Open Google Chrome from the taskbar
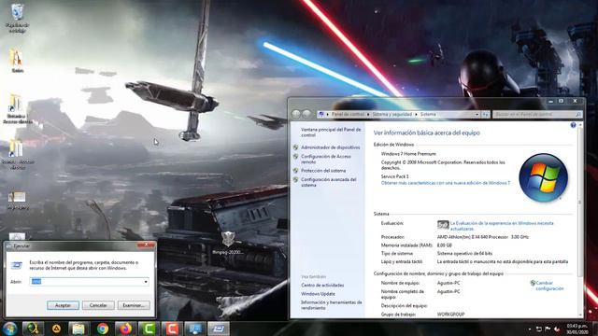Viewport: 598px width, 336px height. (103, 329)
